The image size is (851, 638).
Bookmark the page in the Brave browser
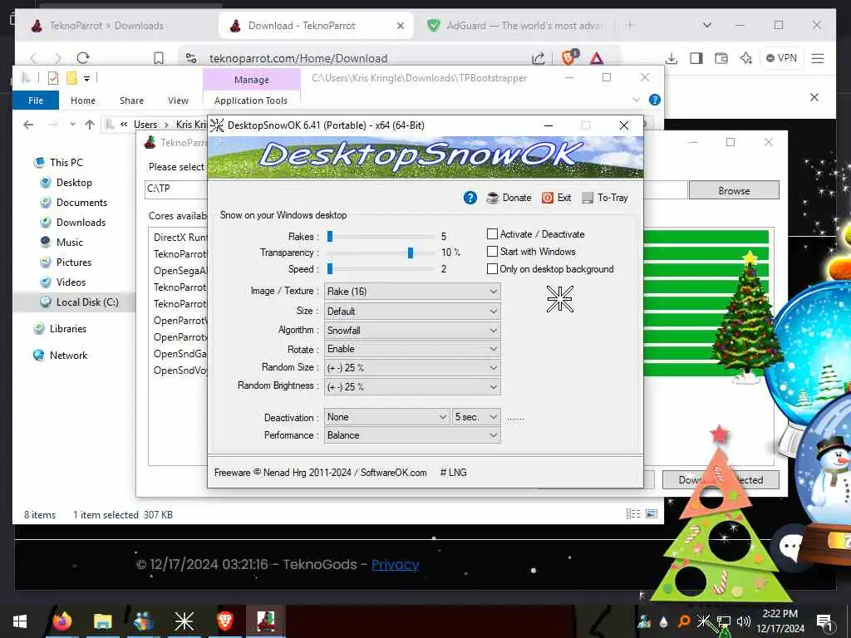coord(159,58)
